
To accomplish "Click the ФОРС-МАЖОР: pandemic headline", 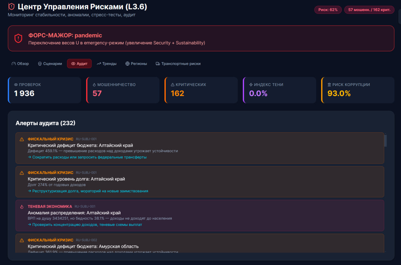I will coord(65,35).
